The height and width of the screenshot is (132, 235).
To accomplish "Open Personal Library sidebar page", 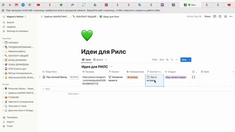I will click(19, 89).
